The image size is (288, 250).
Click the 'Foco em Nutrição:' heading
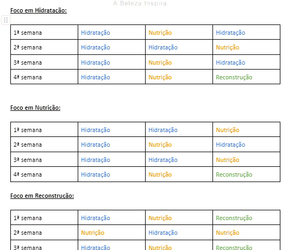pos(35,108)
